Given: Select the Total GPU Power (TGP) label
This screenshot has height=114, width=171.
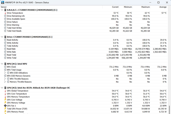Looking at the screenshot, I should [x=17, y=109].
